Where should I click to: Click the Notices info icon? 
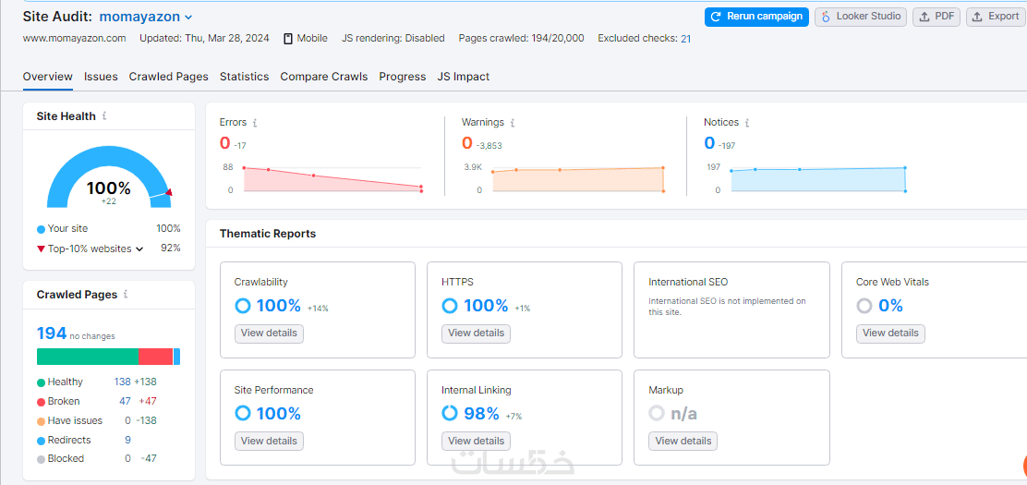tap(747, 122)
